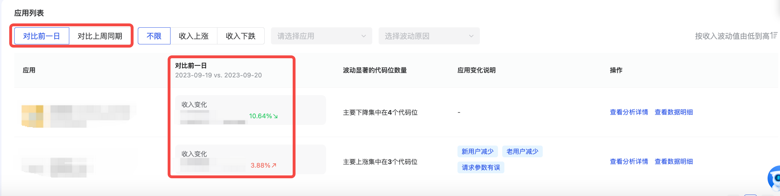Select the 不限 income filter

coord(154,36)
